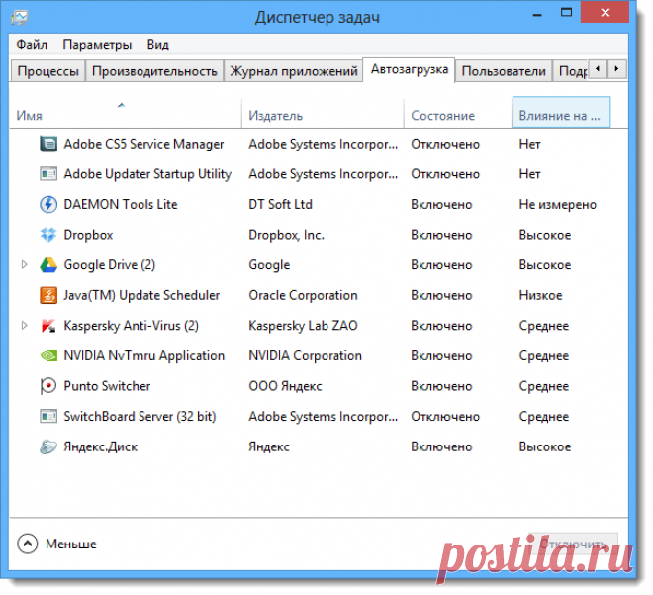Click the DAEMON Tools Lite lightning icon
This screenshot has width=653, height=595.
48,205
